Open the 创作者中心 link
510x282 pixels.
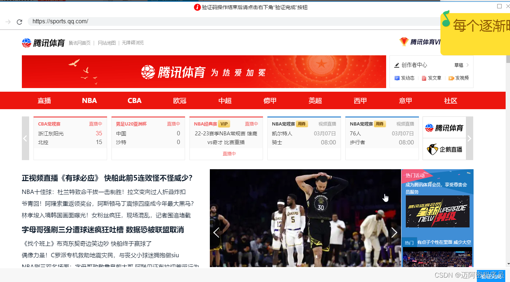coord(414,65)
